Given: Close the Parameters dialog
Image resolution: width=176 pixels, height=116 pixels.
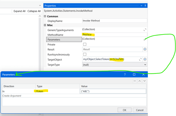Looking at the screenshot, I should [143, 75].
